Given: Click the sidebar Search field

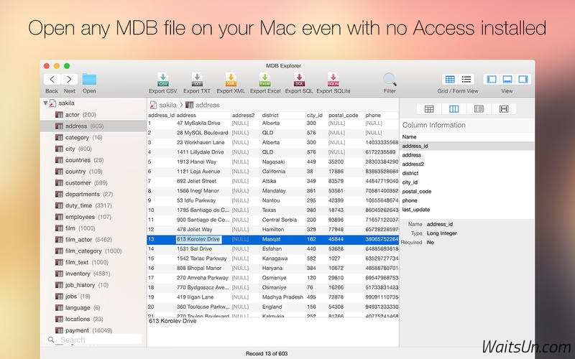Looking at the screenshot, I should click(x=93, y=340).
